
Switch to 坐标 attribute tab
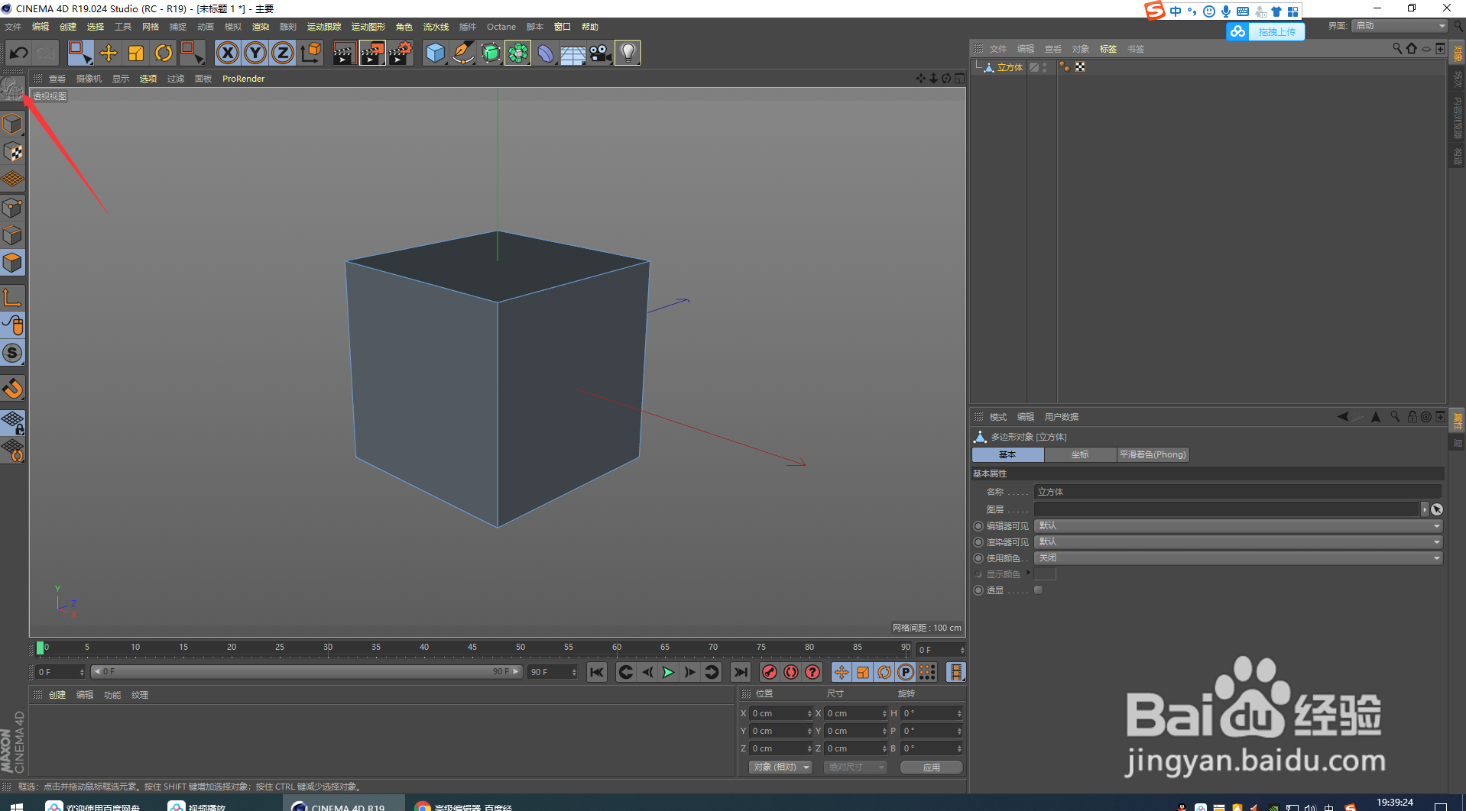(1080, 454)
